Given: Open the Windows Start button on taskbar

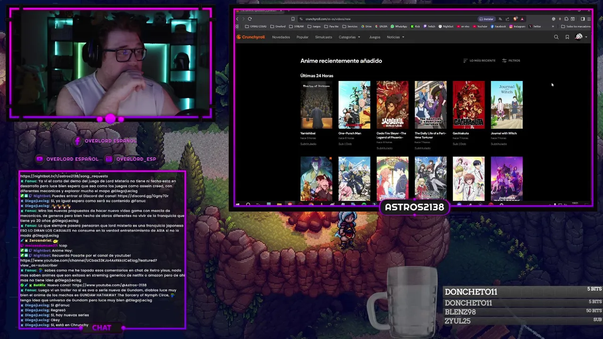Looking at the screenshot, I should tap(238, 204).
